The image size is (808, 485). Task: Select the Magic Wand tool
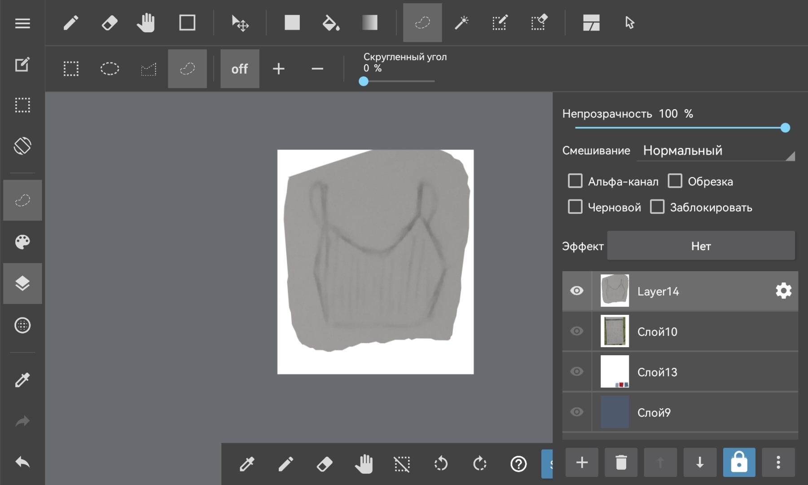461,22
